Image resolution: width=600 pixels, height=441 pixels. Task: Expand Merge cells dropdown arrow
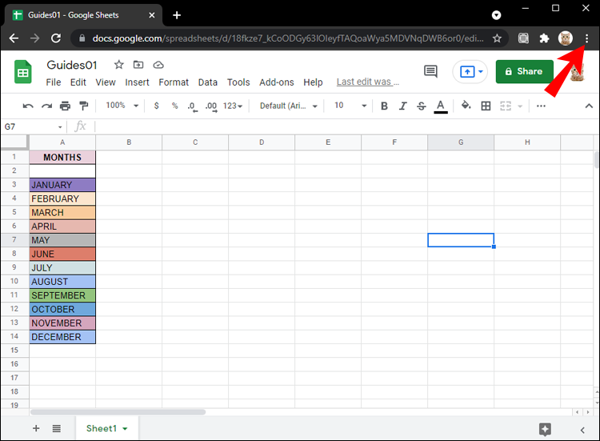(x=520, y=106)
